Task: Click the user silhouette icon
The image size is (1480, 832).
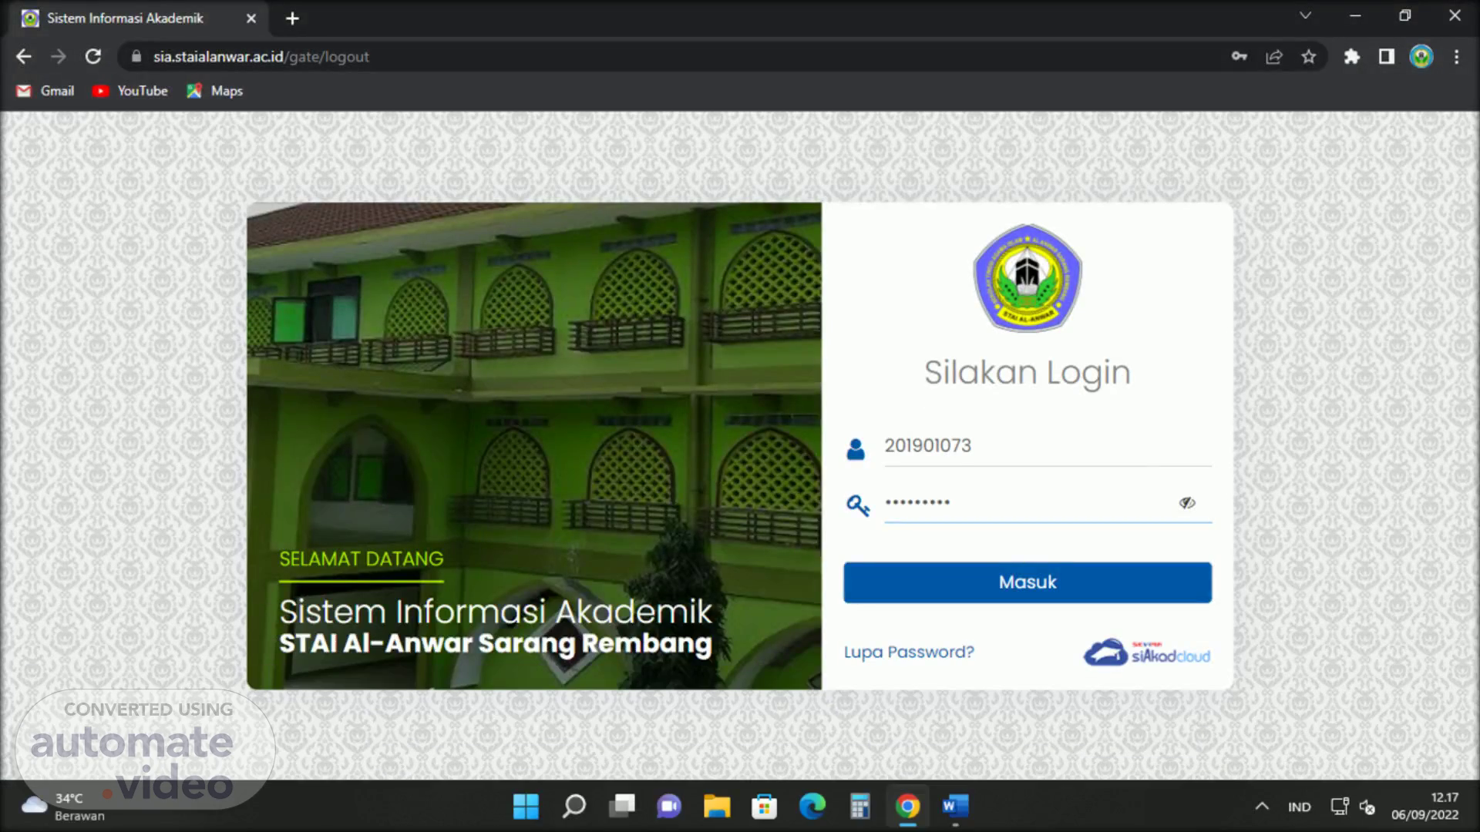Action: 856,449
